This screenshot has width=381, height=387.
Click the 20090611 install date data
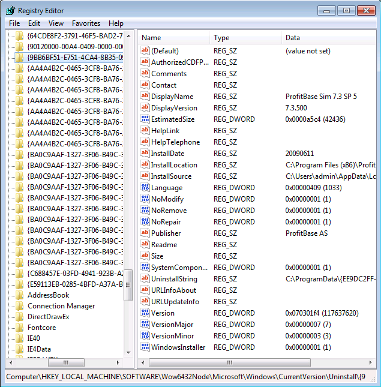[x=299, y=154]
